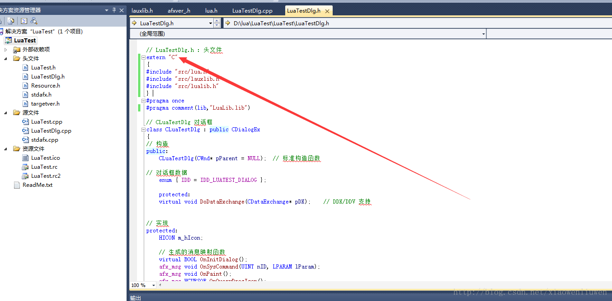Open the Solution Explorer window position dropdown
The width and height of the screenshot is (612, 301).
pos(107,10)
